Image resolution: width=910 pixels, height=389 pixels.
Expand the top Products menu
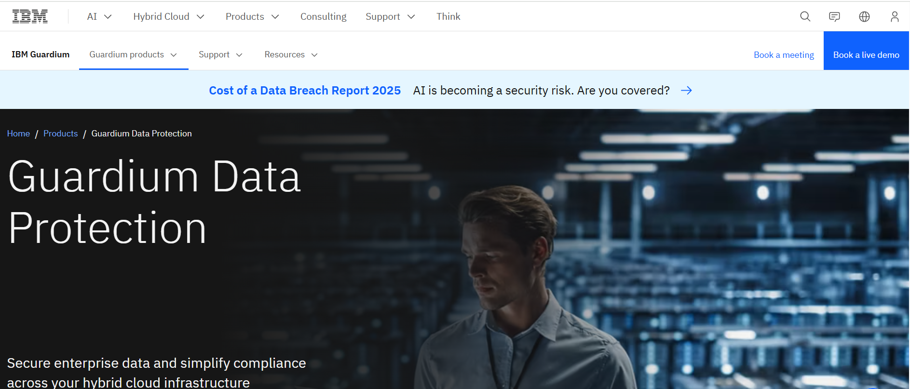click(x=252, y=16)
